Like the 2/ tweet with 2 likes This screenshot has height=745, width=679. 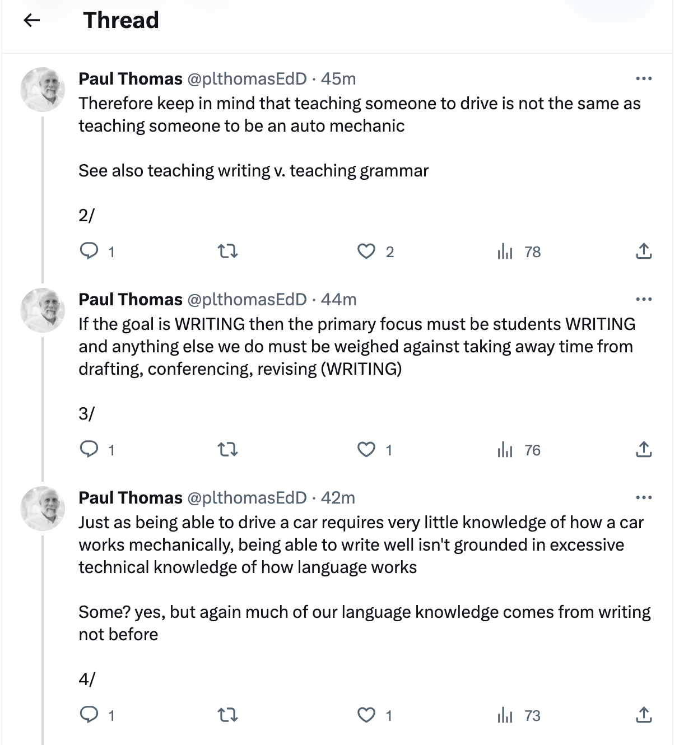point(366,252)
